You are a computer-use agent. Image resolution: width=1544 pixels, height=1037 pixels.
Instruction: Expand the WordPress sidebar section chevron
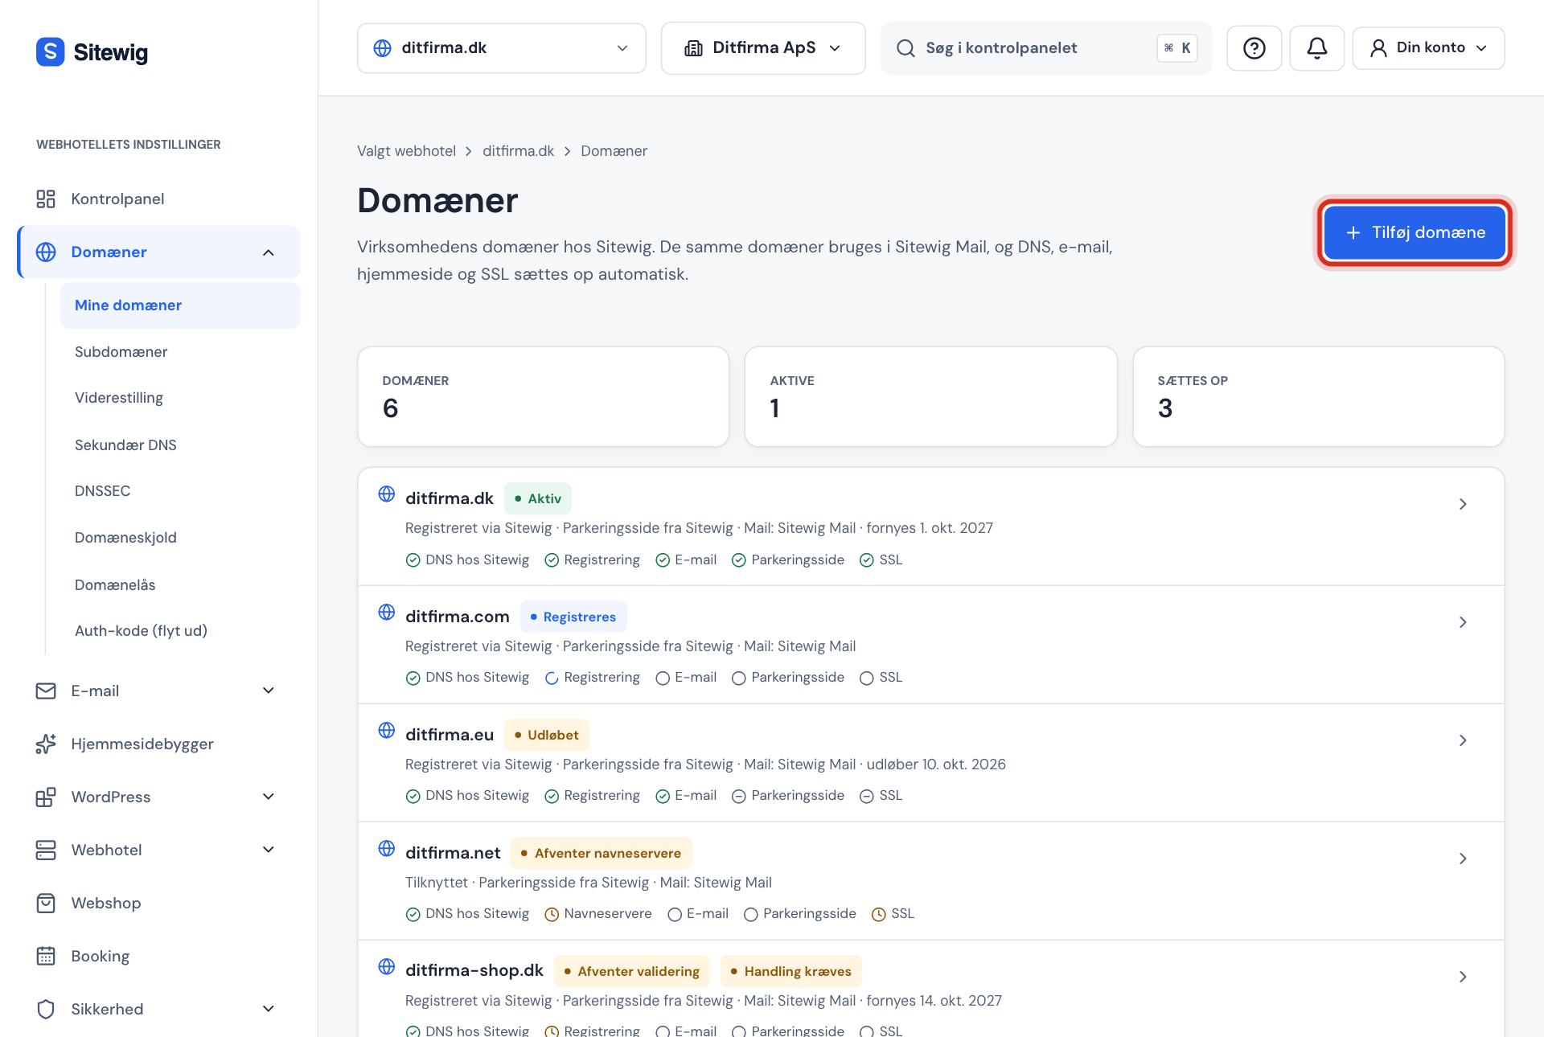point(269,797)
